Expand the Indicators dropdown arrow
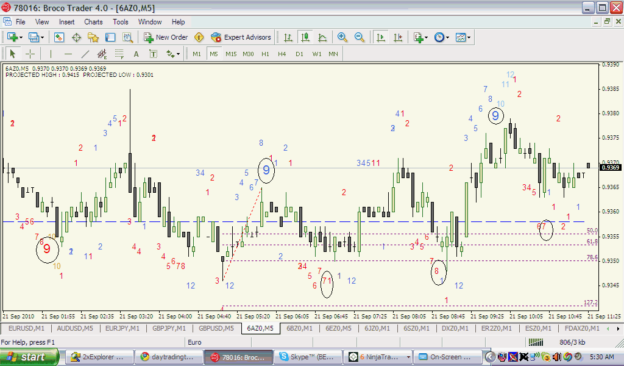The image size is (624, 366). pos(426,37)
